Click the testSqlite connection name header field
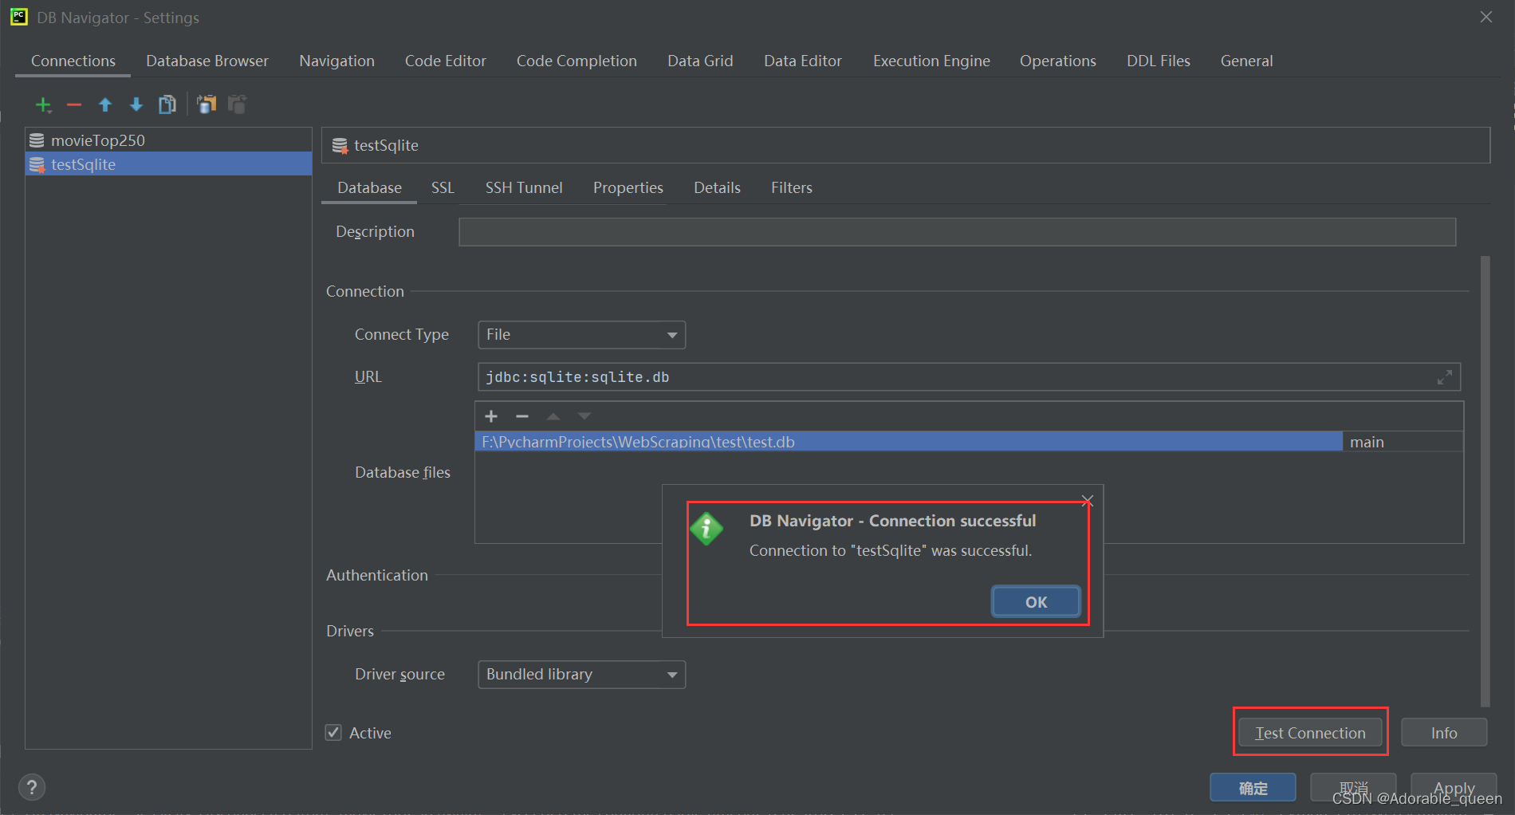The width and height of the screenshot is (1515, 815). (x=906, y=145)
